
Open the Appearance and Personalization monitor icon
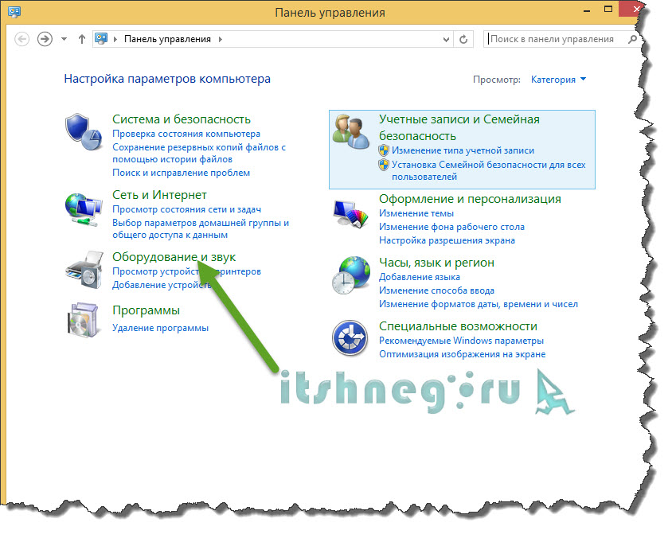pos(351,214)
